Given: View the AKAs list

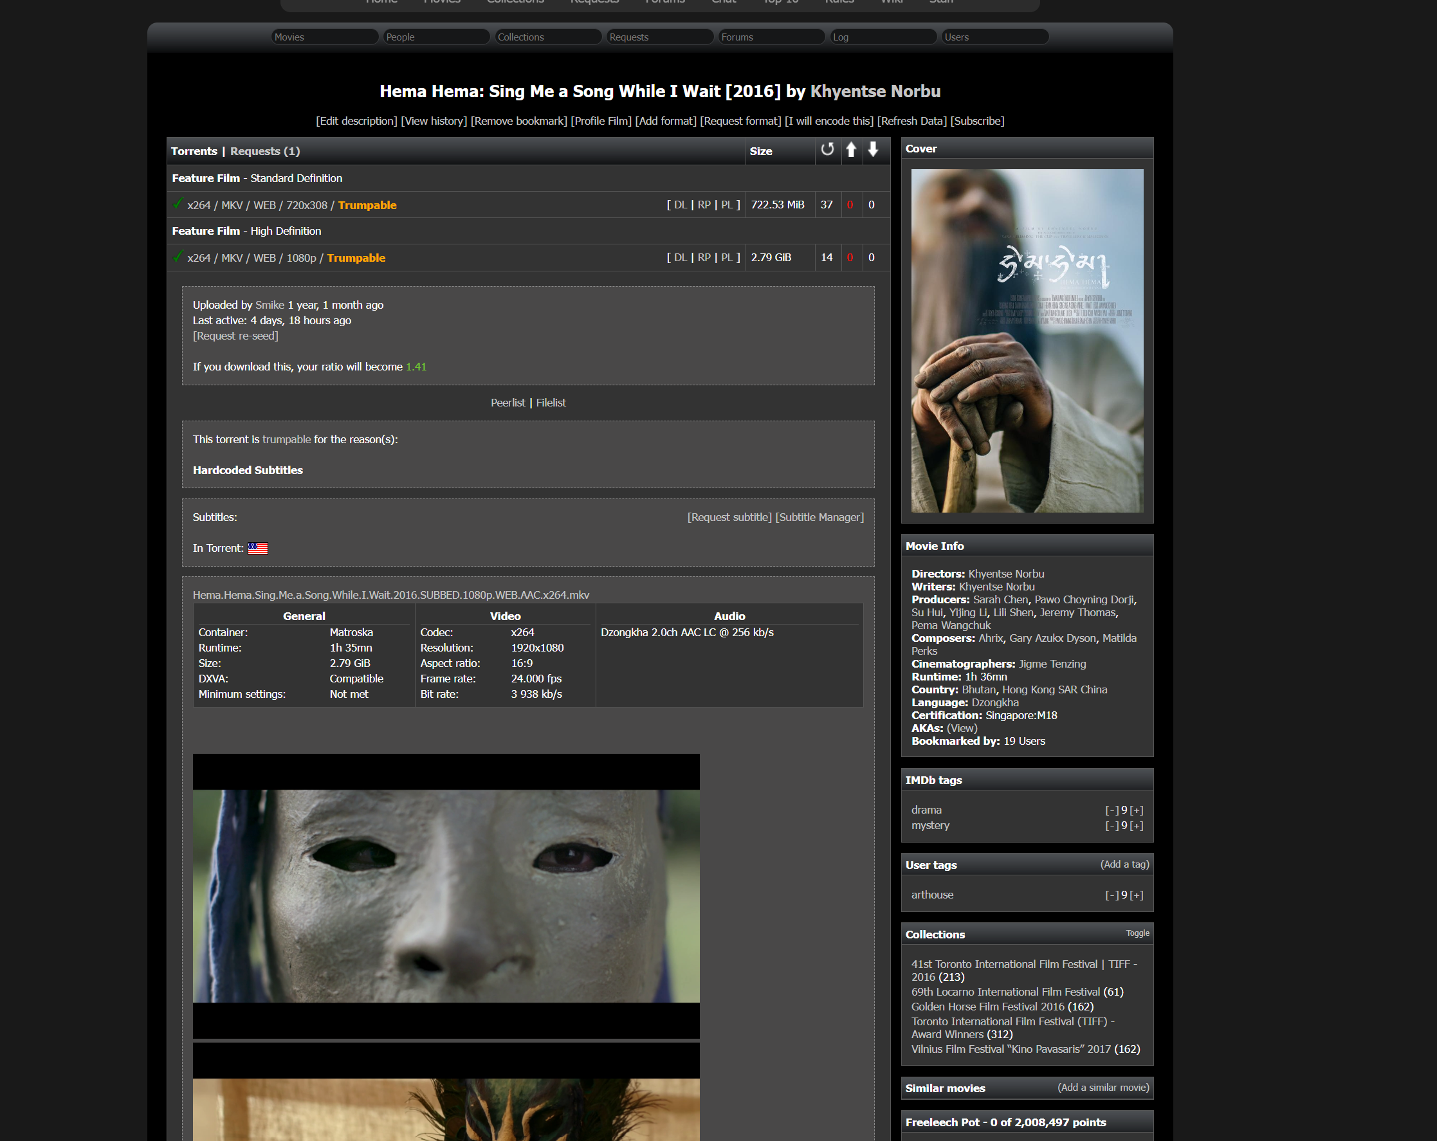Looking at the screenshot, I should [x=962, y=729].
